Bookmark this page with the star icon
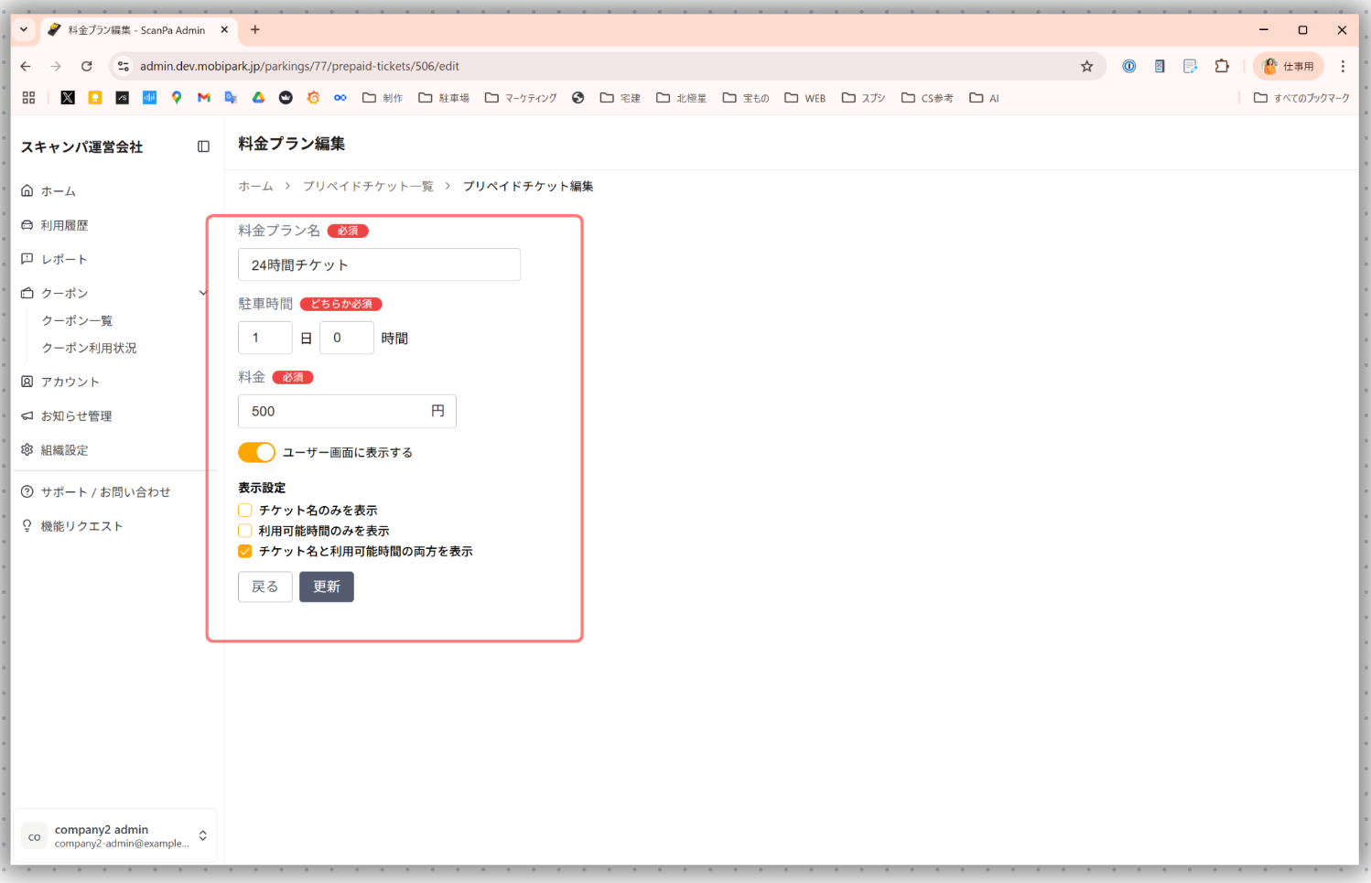 pyautogui.click(x=1086, y=66)
